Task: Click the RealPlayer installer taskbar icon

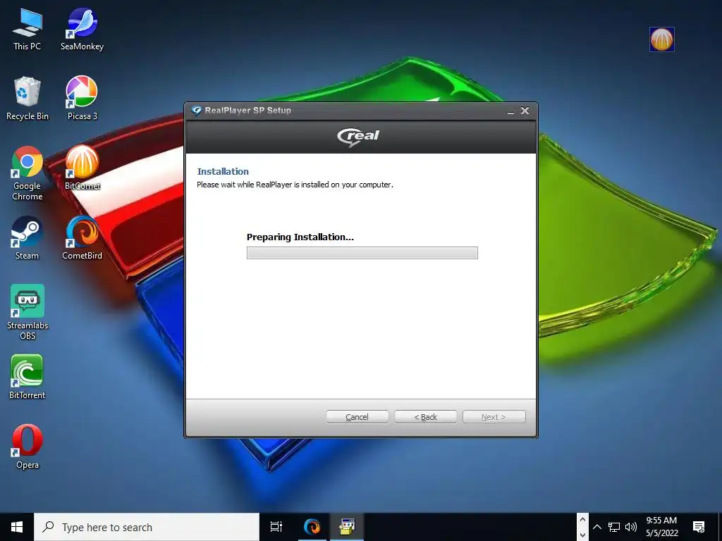Action: pyautogui.click(x=347, y=527)
